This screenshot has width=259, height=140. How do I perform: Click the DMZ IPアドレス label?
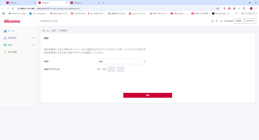(x=52, y=69)
